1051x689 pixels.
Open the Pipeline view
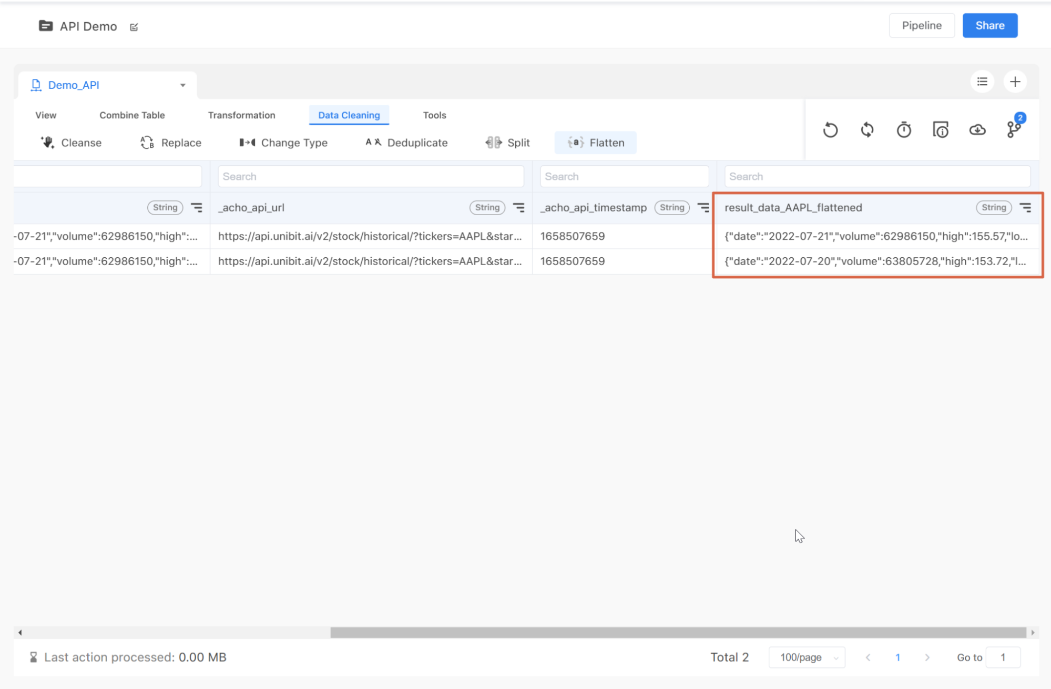[921, 26]
